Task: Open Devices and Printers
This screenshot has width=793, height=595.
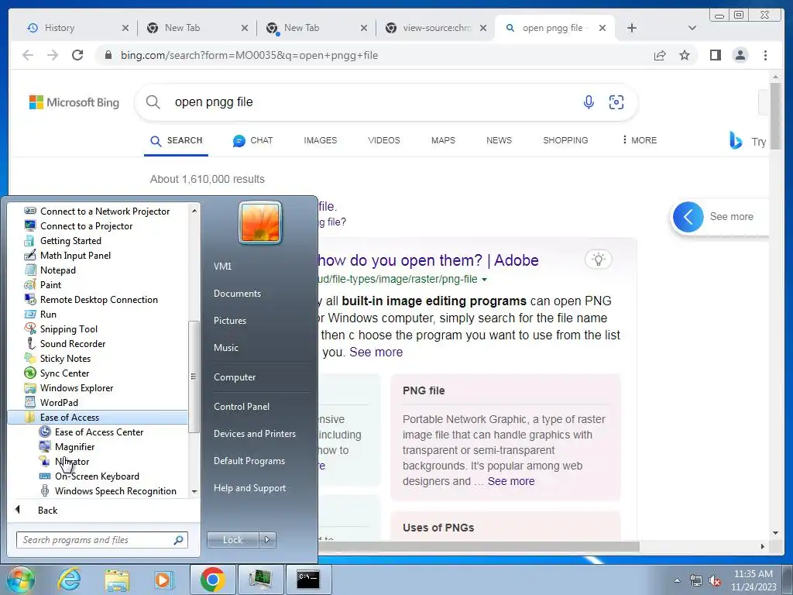Action: click(254, 434)
